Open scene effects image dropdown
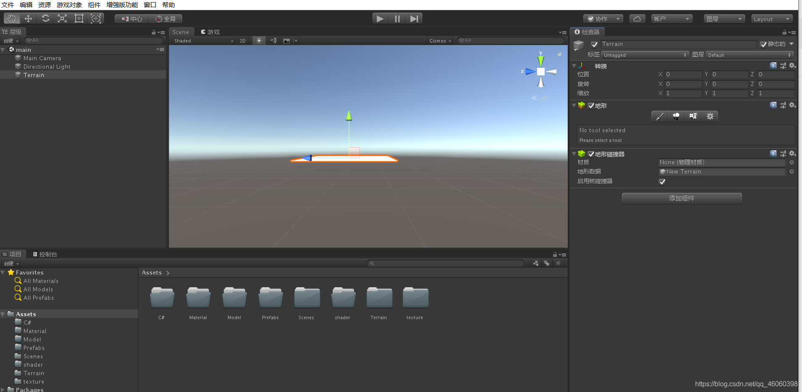Screen dimensions: 802x392 point(290,41)
